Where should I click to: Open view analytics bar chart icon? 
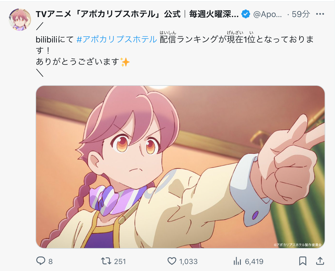[237, 261]
